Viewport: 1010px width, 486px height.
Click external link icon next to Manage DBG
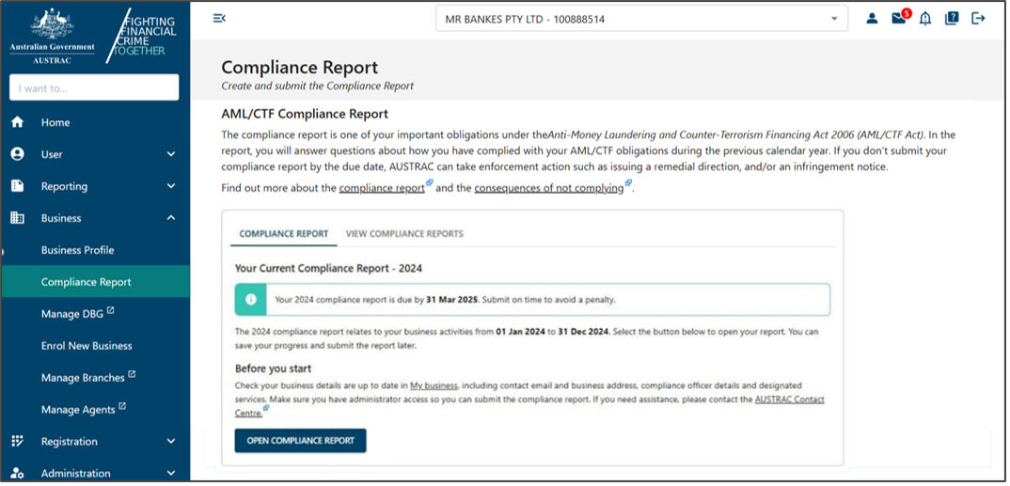coord(110,310)
